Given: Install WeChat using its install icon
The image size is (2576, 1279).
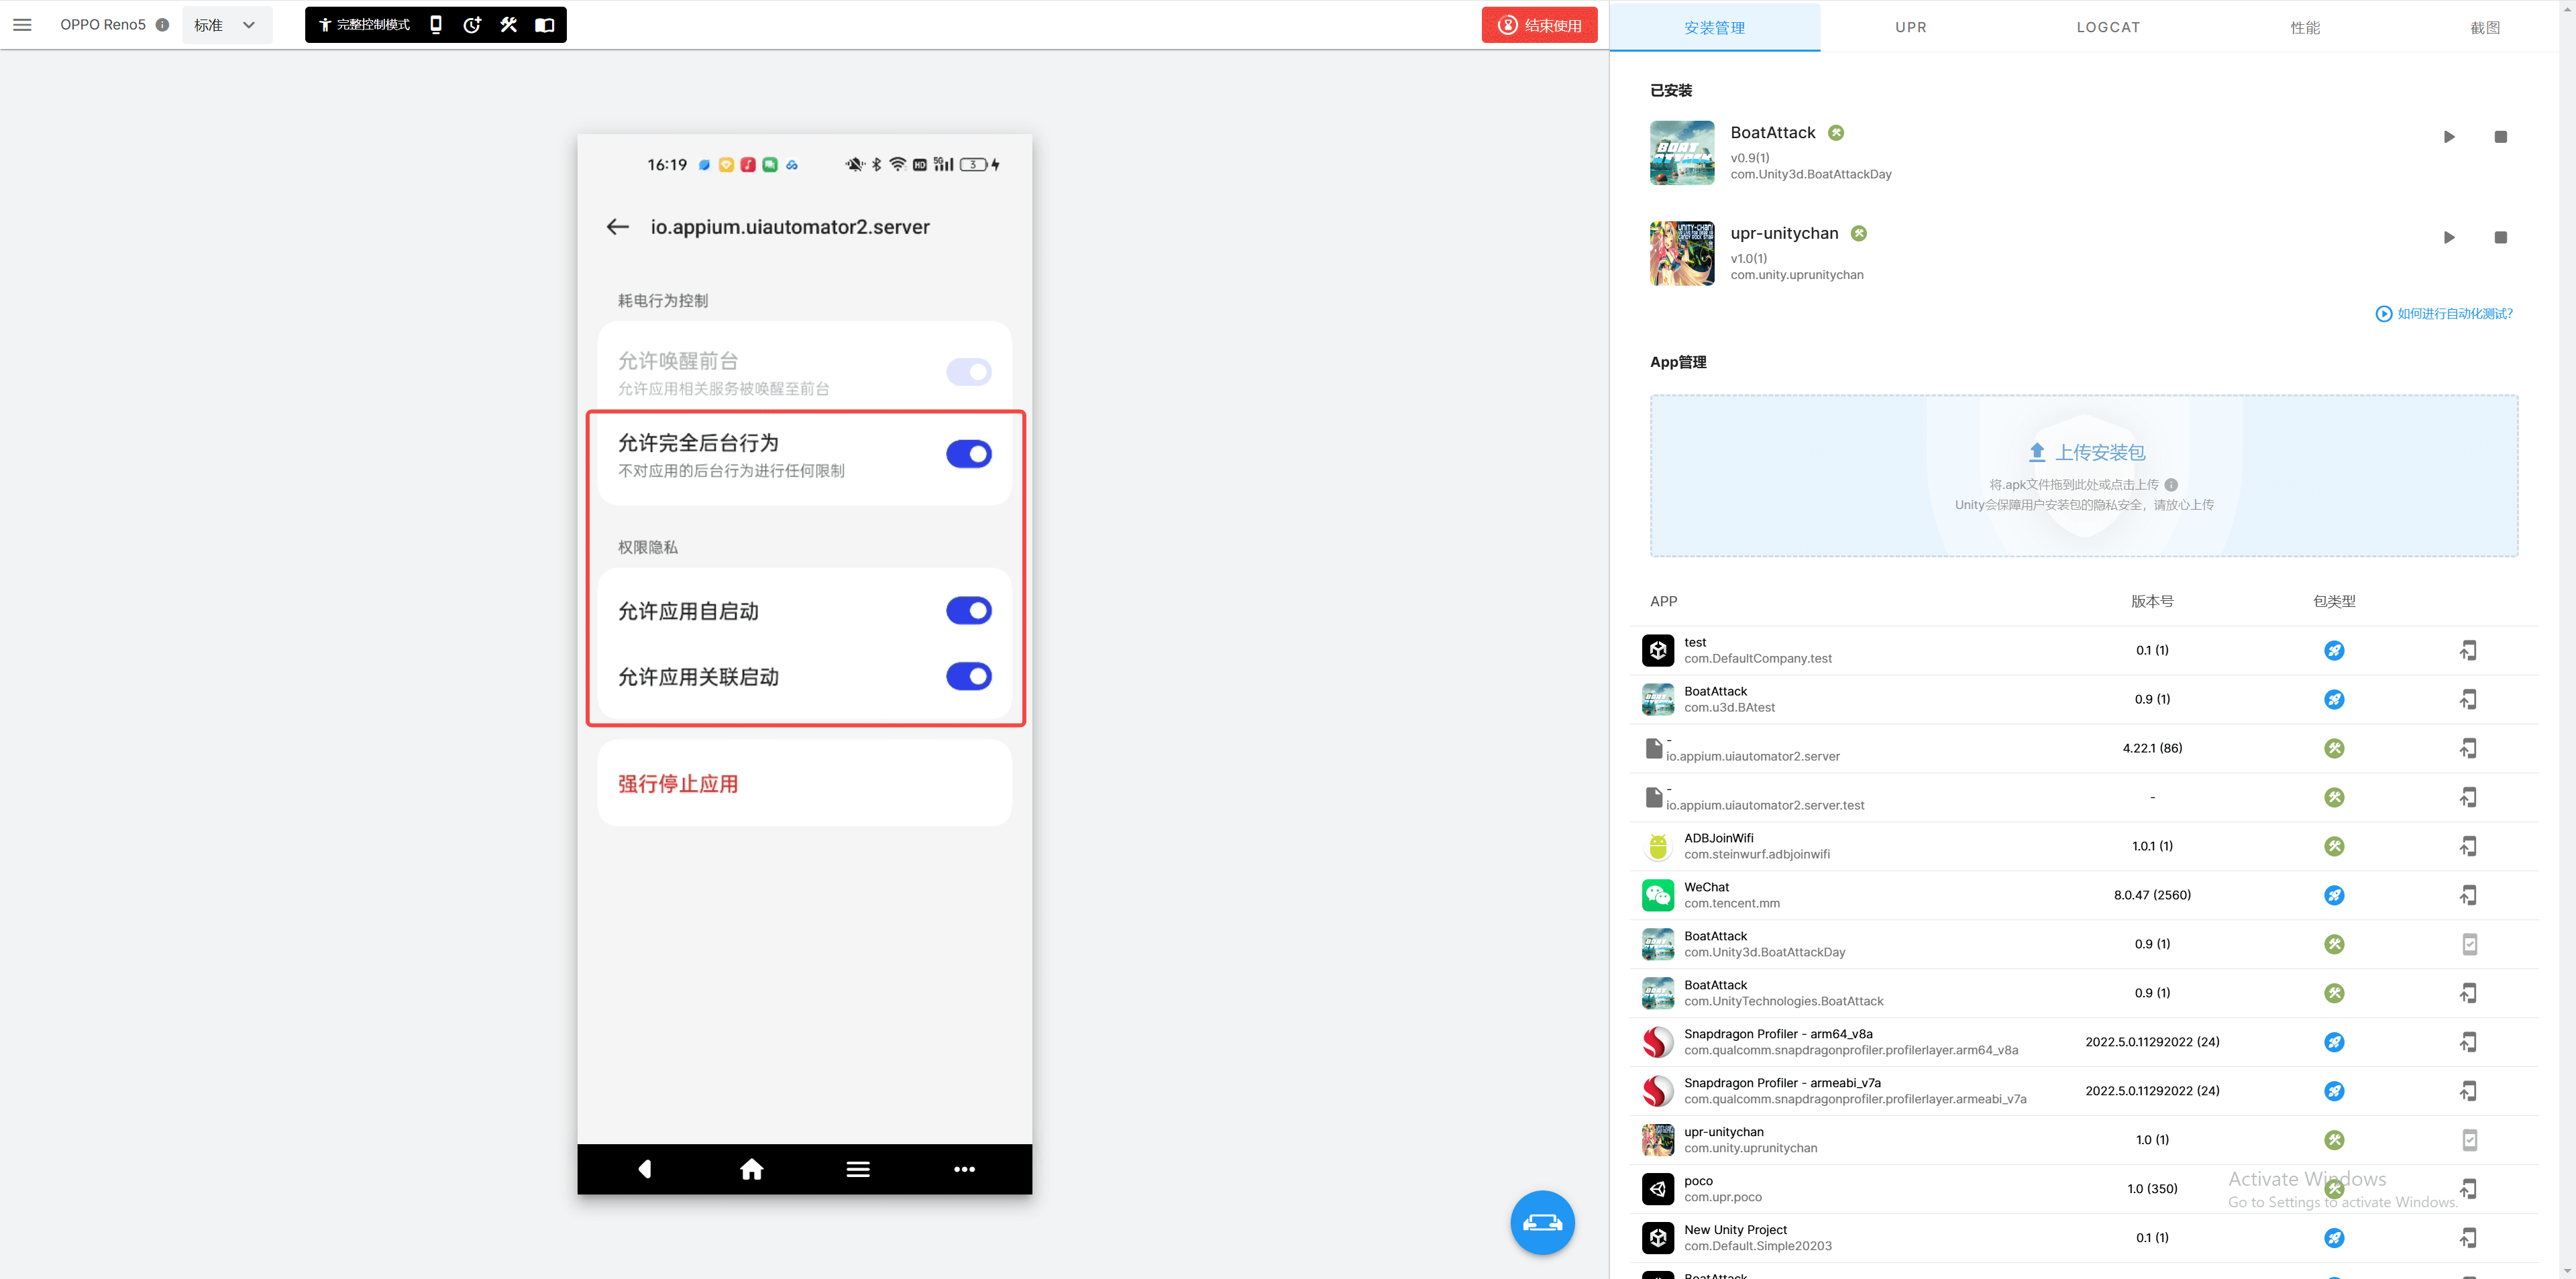Looking at the screenshot, I should tap(2468, 895).
